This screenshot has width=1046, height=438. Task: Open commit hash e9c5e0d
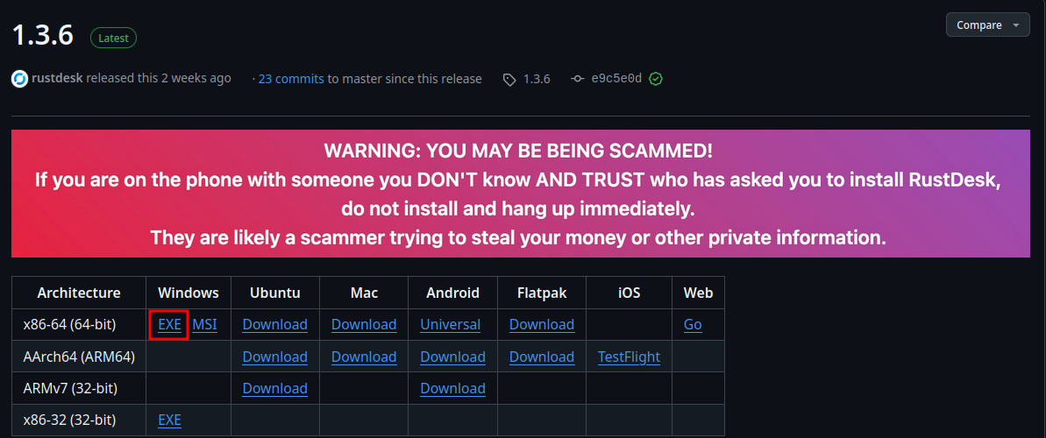coord(616,79)
